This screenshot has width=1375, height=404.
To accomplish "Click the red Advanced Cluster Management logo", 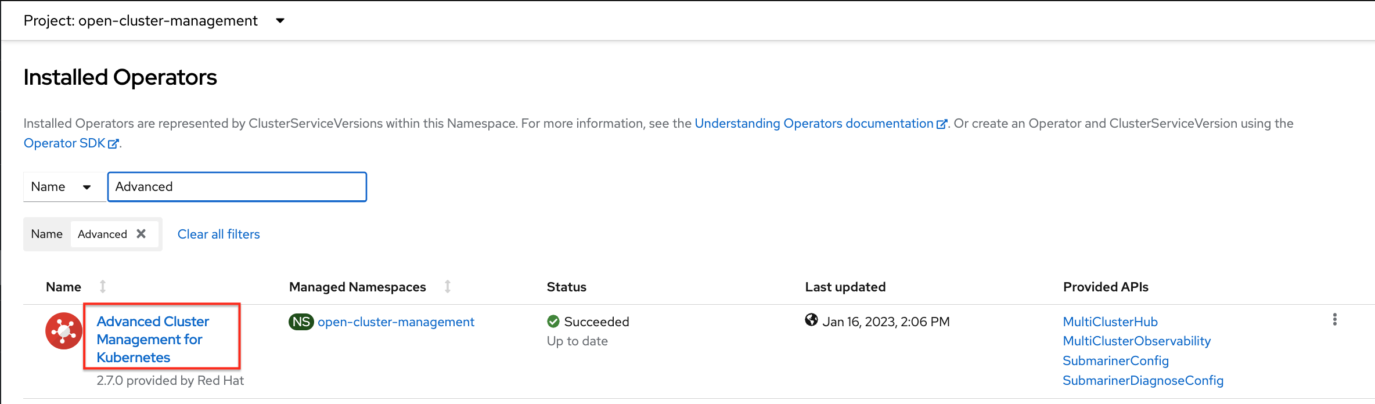I will (x=64, y=331).
